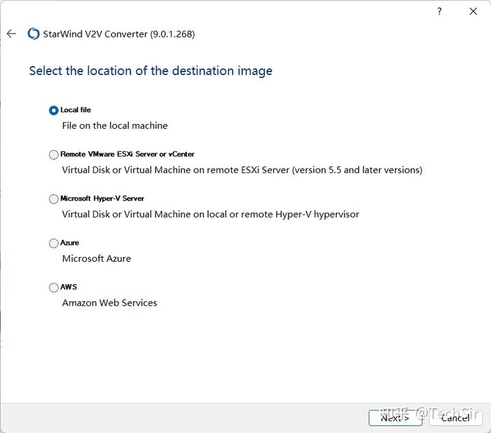Click the StarWind V2V Converter logo icon

tap(33, 34)
